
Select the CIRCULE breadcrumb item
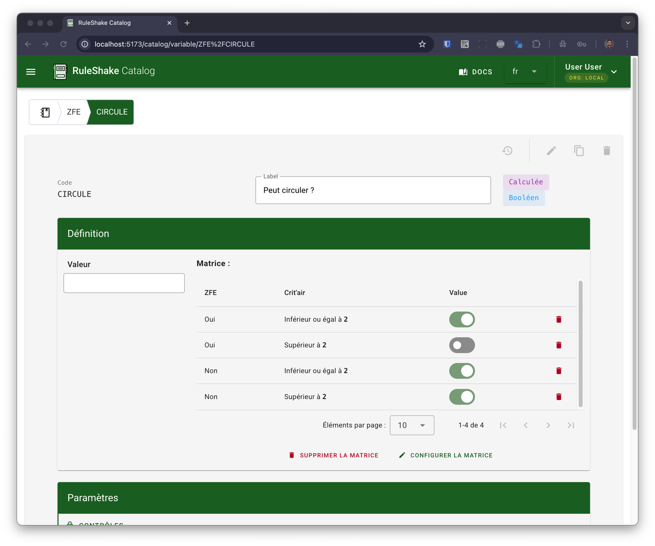111,112
